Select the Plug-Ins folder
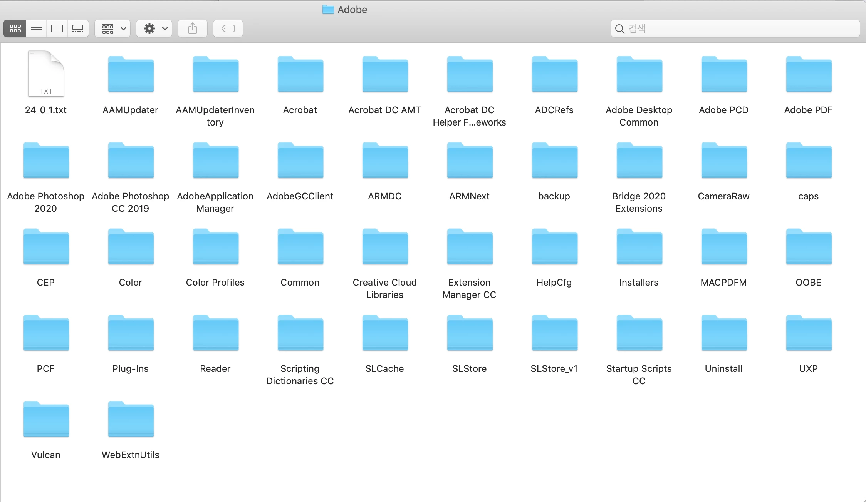 point(131,333)
